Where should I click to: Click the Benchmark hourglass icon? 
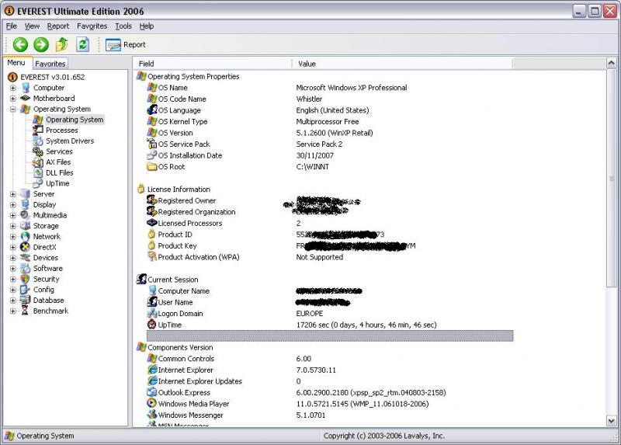point(26,311)
